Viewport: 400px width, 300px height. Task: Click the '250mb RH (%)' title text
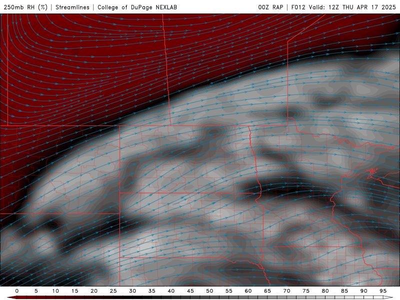point(25,7)
